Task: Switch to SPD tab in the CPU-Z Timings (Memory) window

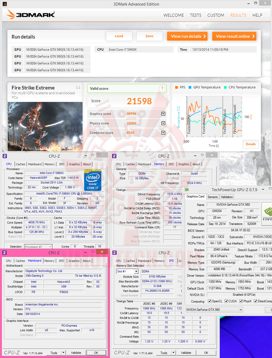Action: [x=171, y=164]
